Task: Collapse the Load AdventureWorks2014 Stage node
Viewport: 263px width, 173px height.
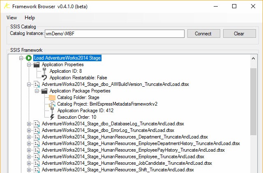Action: (21, 58)
